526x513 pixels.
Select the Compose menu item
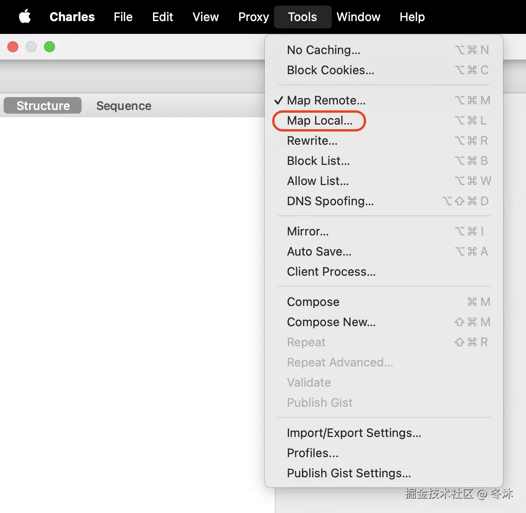coord(384,302)
